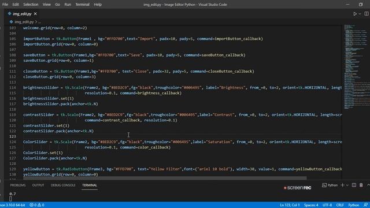The image size is (370, 208).
Task: Switch to the PROBLEMS panel tab
Action: [x=18, y=185]
